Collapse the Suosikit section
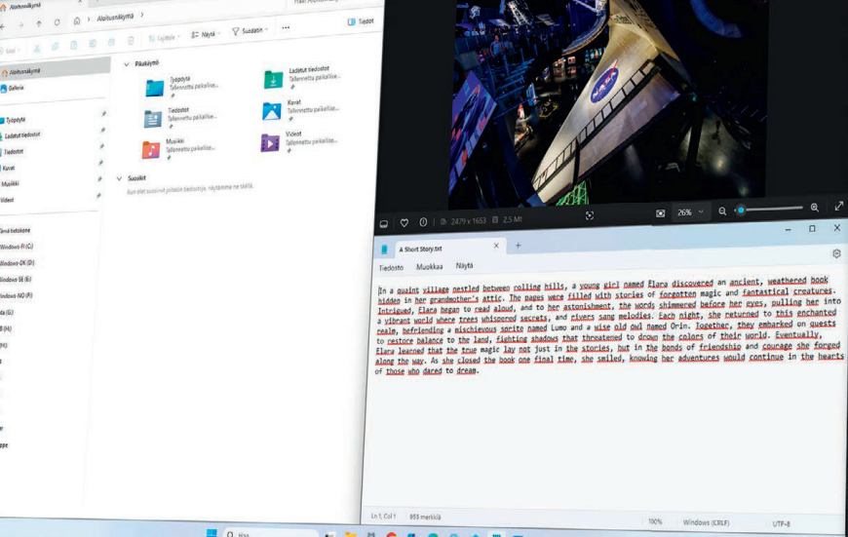Viewport: 848px width, 537px height. tap(120, 178)
